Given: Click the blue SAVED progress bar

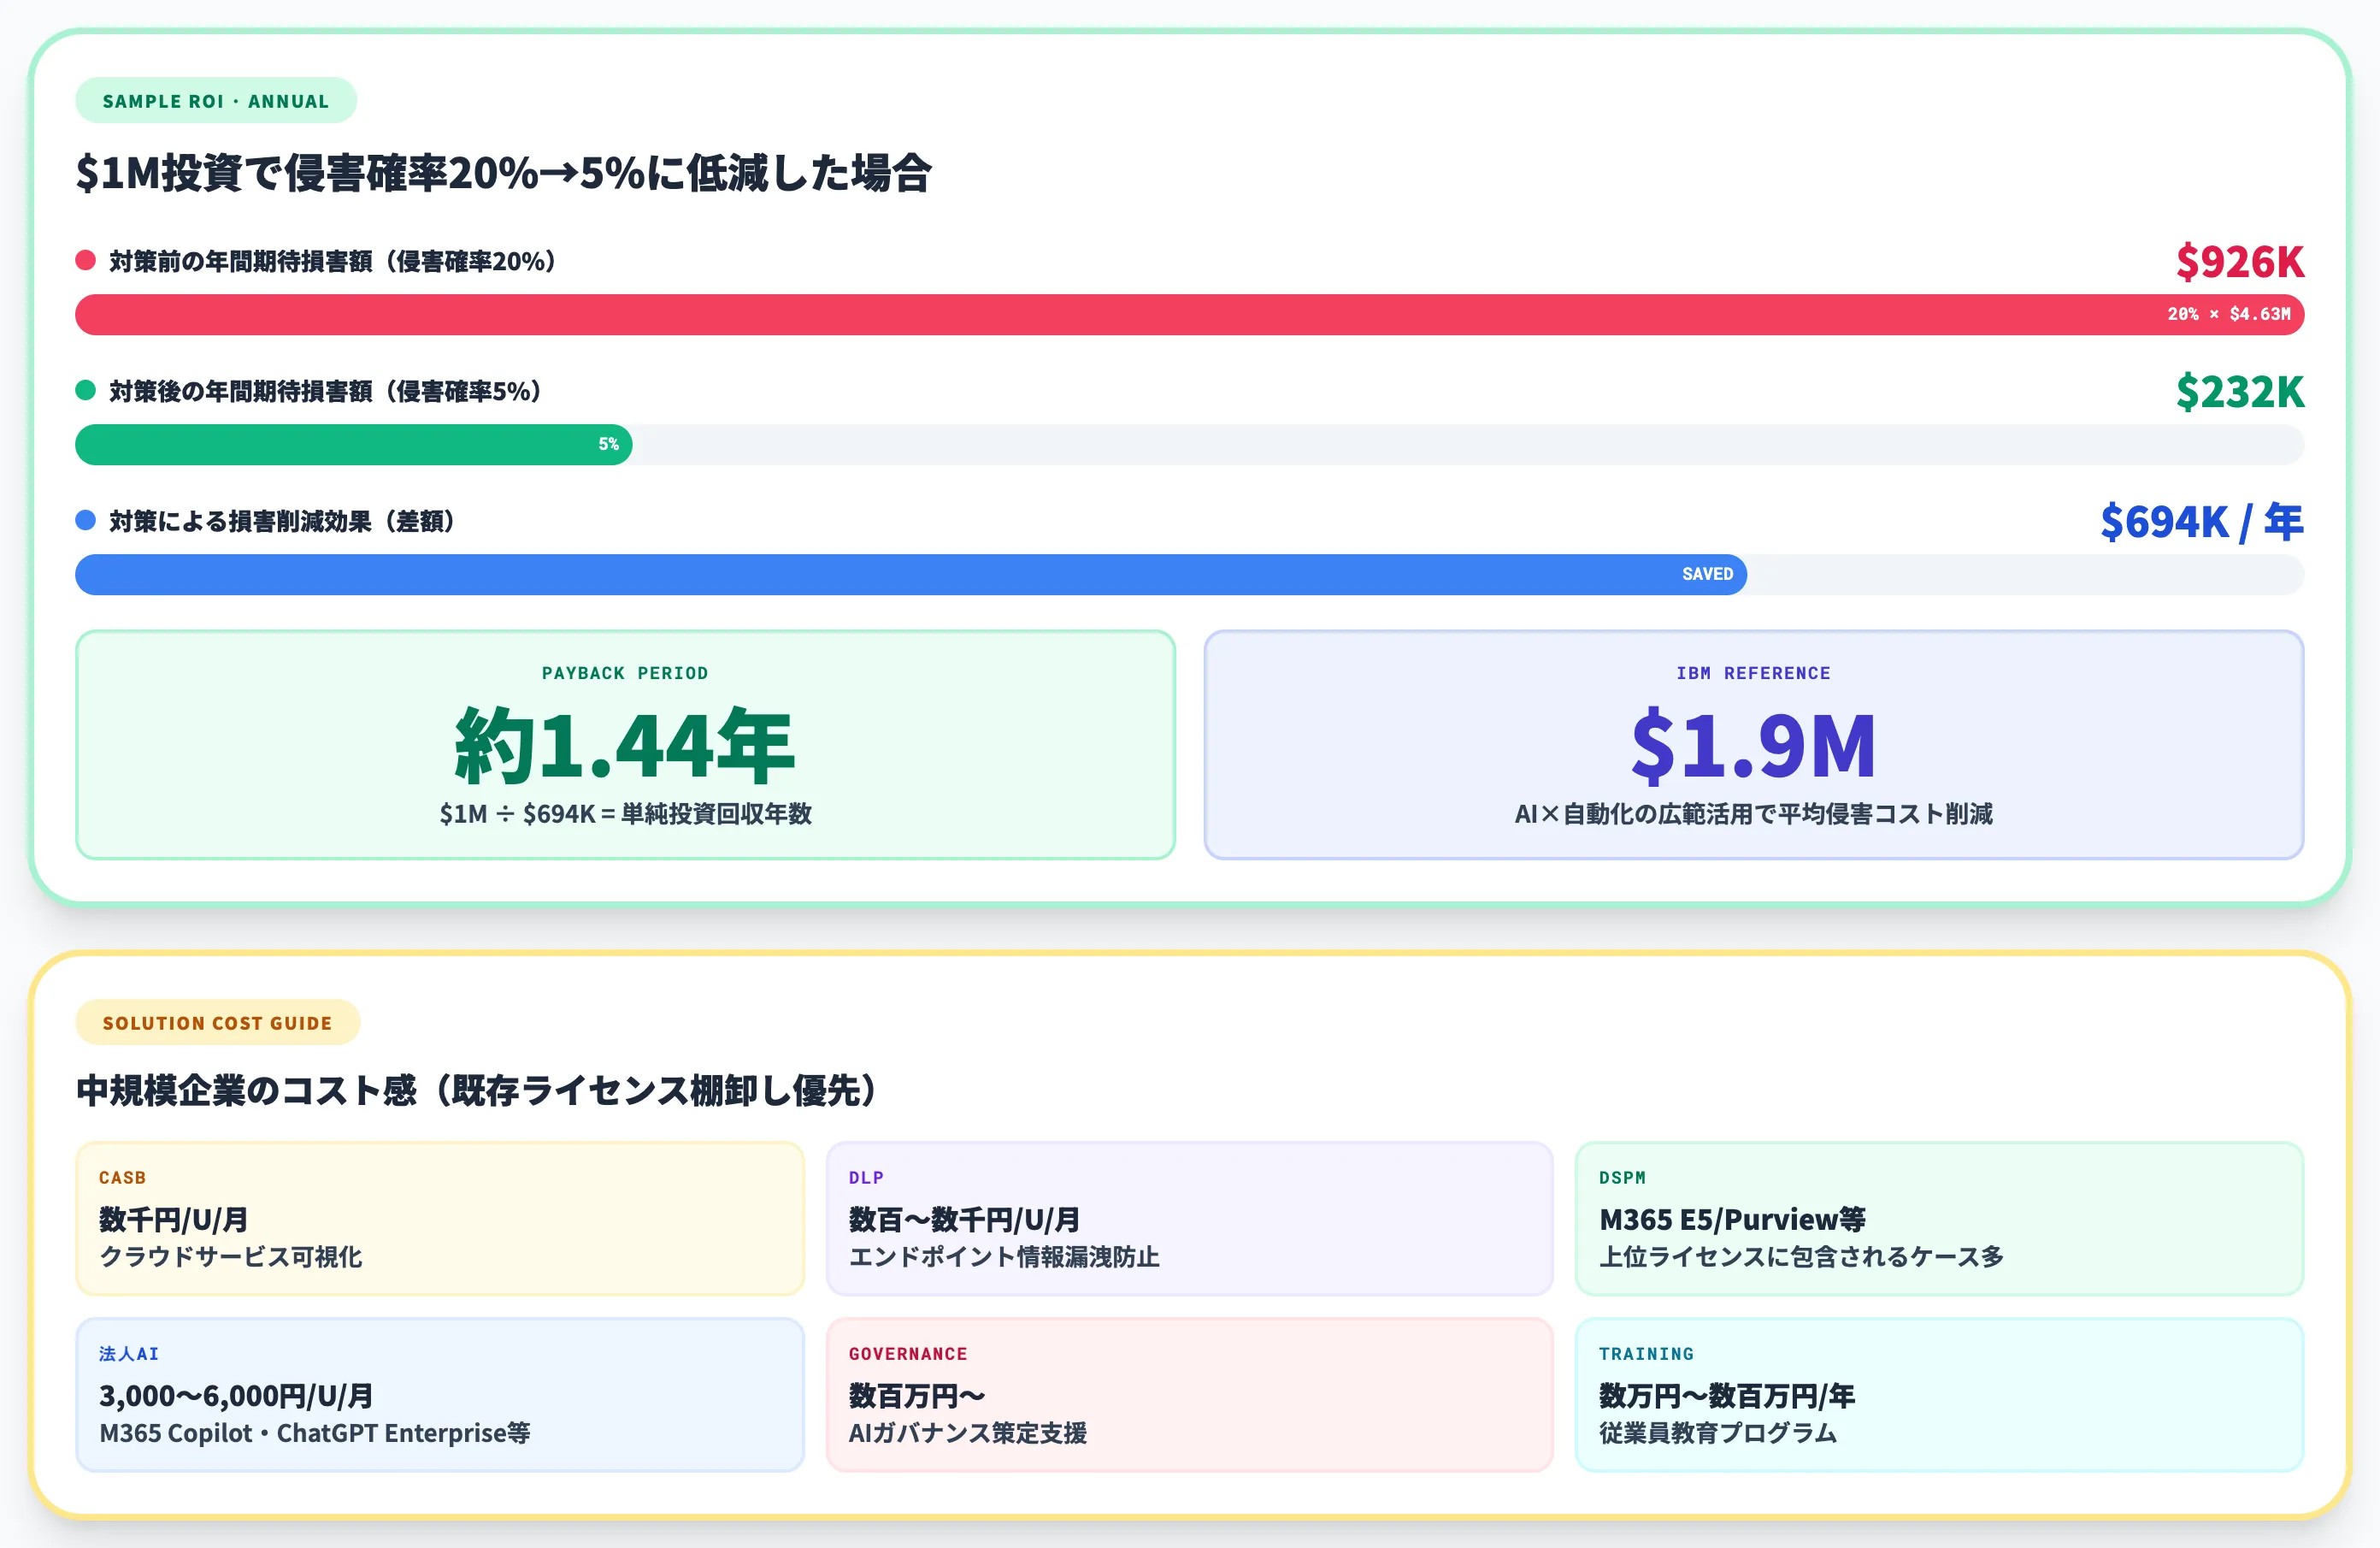Looking at the screenshot, I should (911, 575).
